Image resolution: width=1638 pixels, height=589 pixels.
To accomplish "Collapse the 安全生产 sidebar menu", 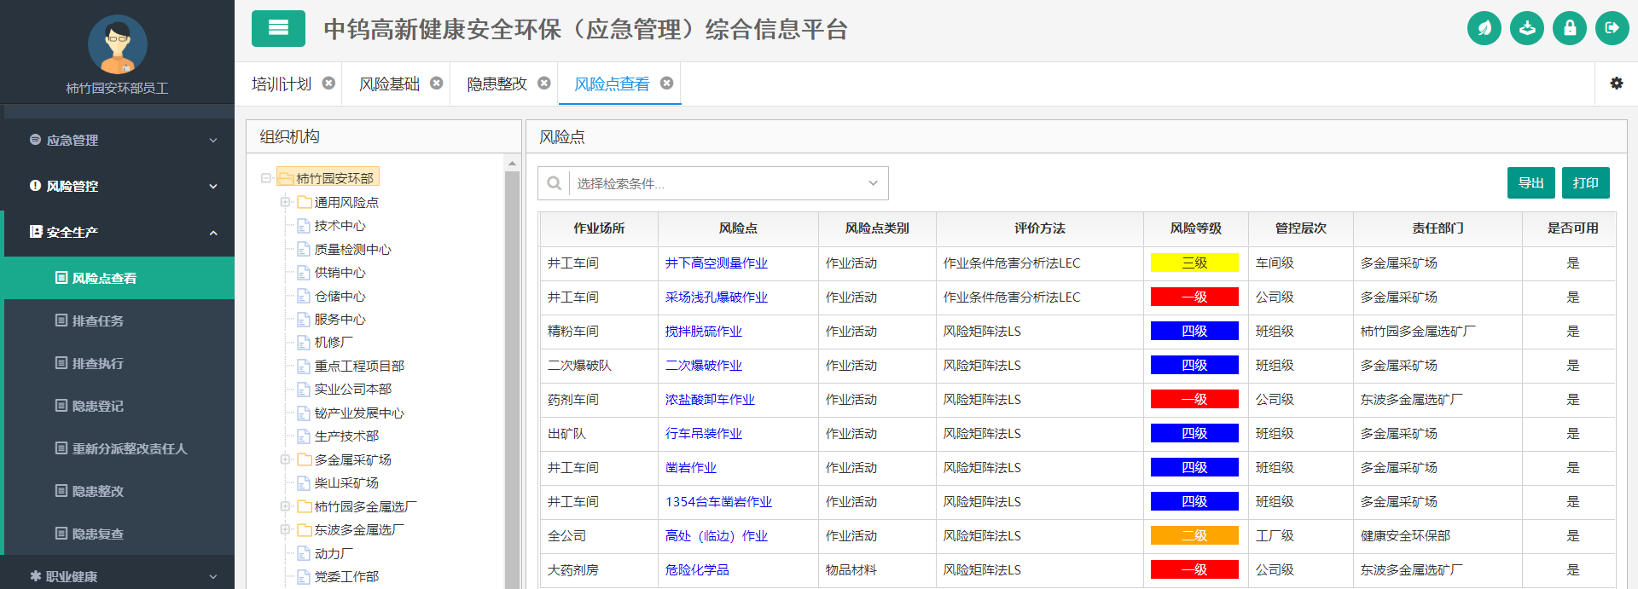I will click(119, 232).
